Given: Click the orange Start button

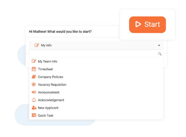Looking at the screenshot, I should coord(148,25).
